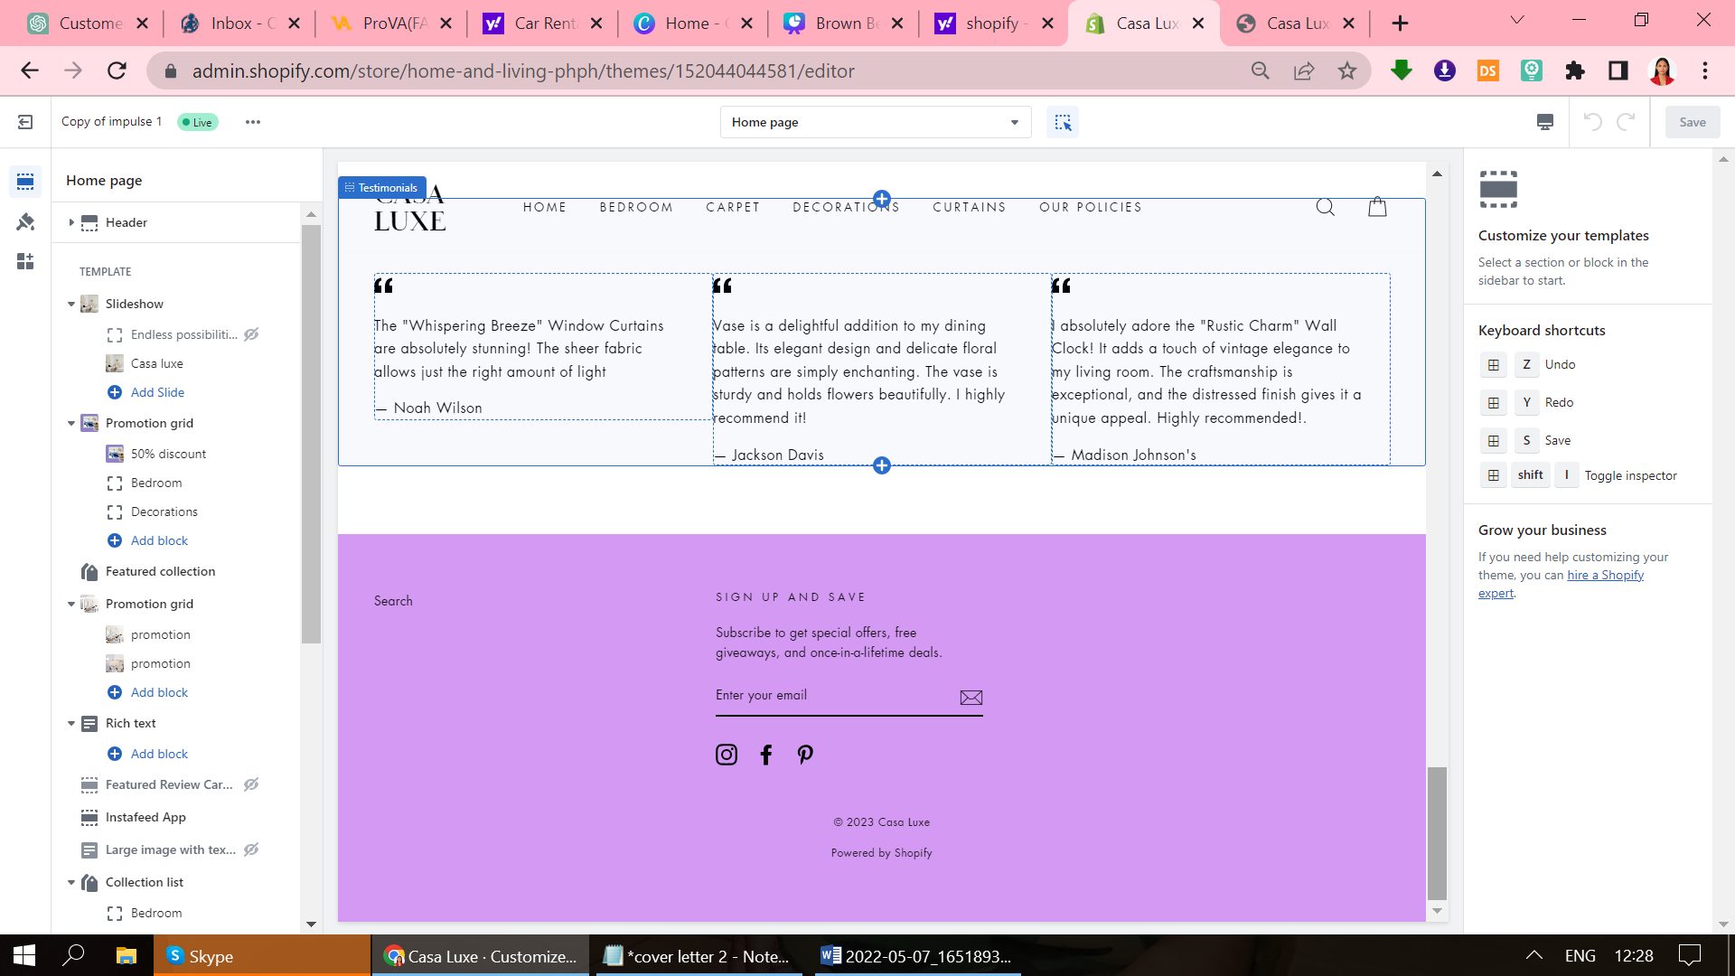
Task: Open Skype from the taskbar
Action: pos(262,955)
